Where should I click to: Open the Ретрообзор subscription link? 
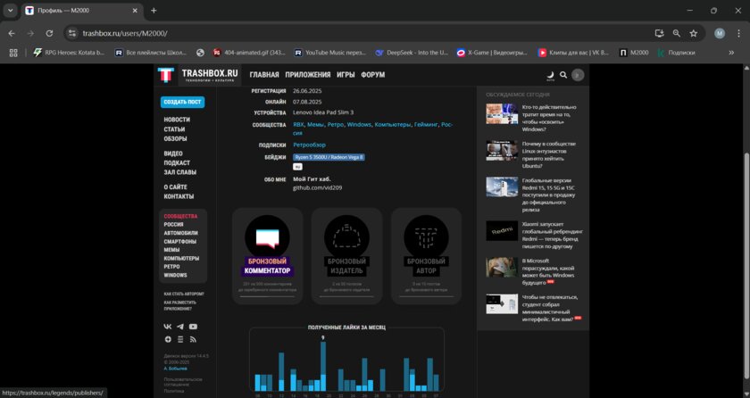[310, 145]
